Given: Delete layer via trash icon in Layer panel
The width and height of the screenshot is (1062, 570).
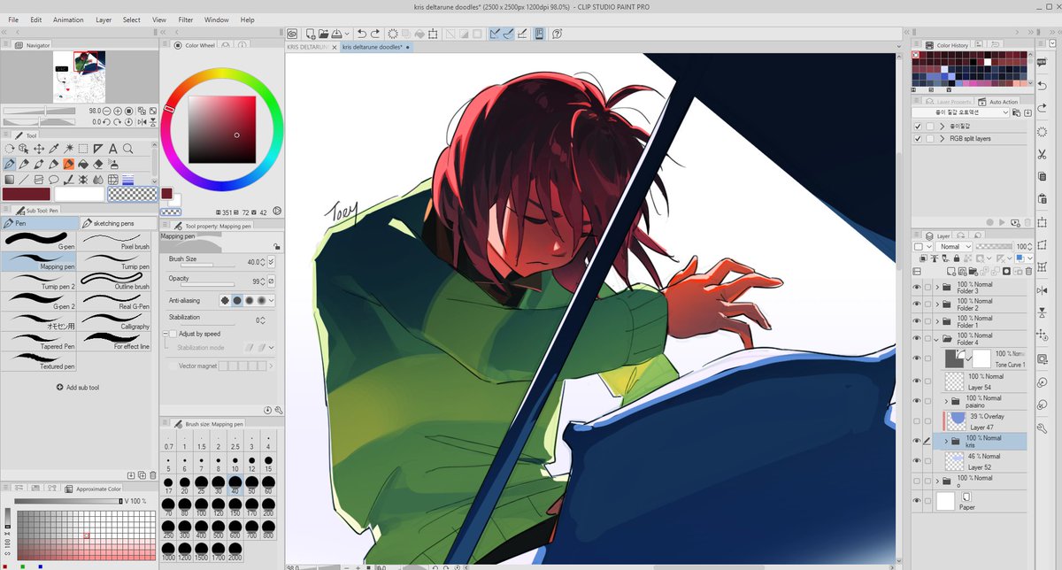Looking at the screenshot, I should point(1027,271).
